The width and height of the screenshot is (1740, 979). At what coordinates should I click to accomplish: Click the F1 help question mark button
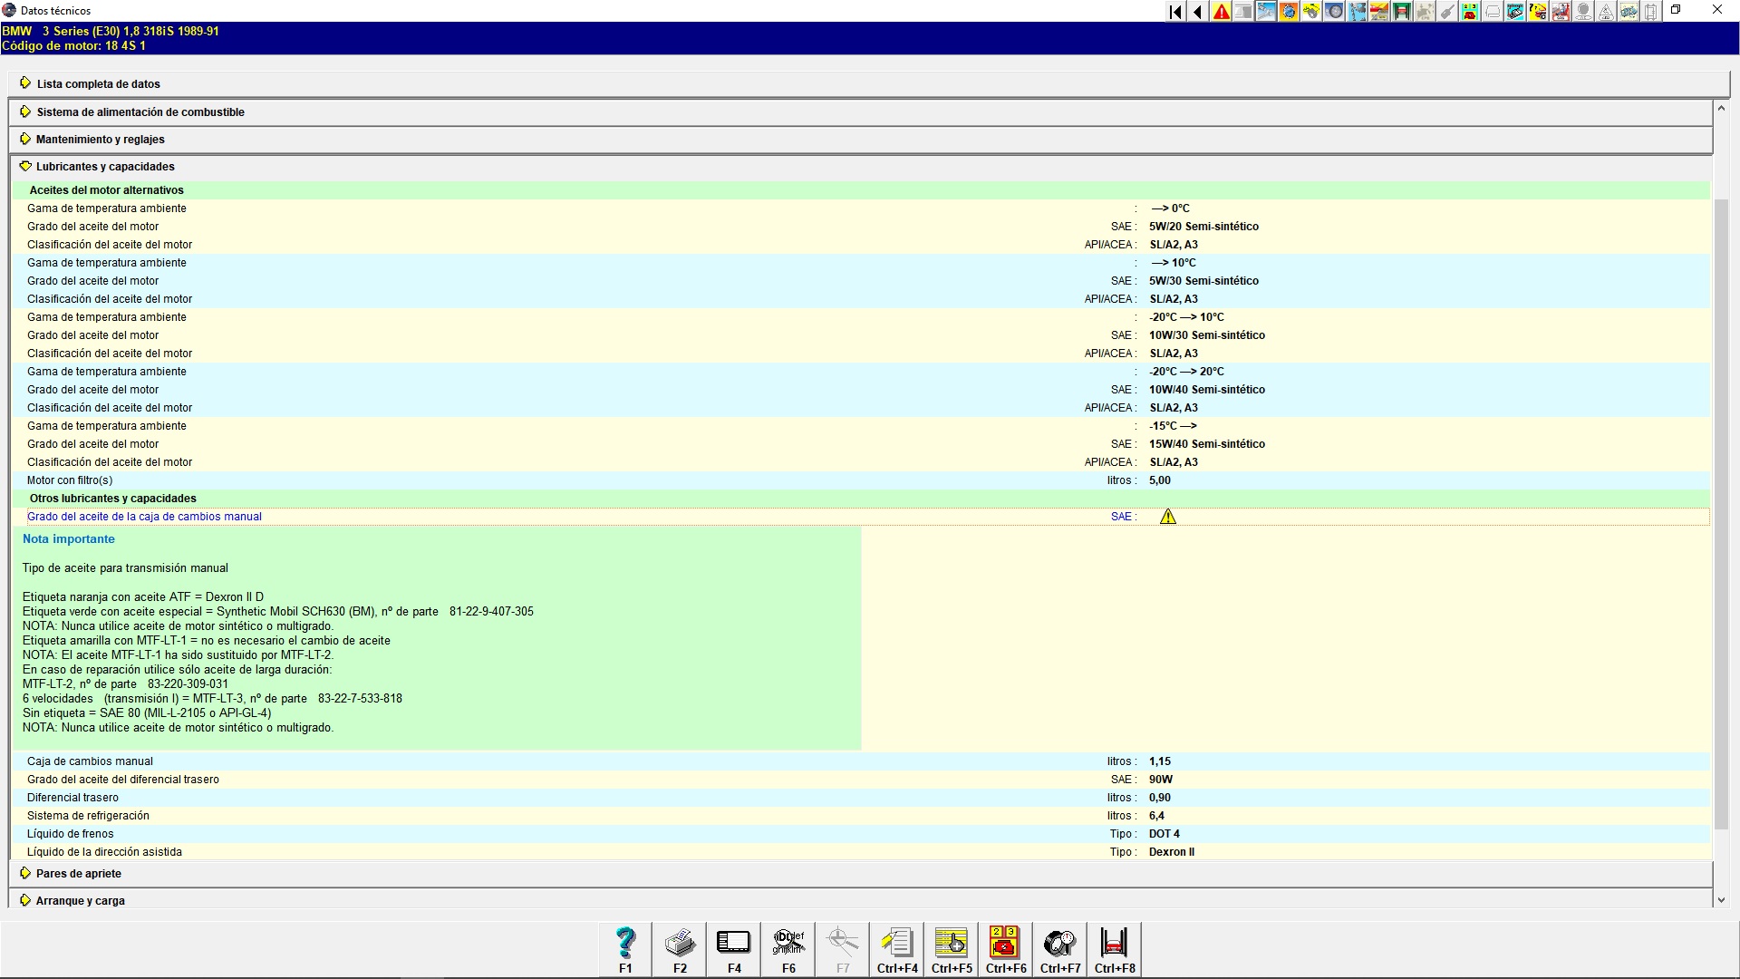[x=625, y=948]
